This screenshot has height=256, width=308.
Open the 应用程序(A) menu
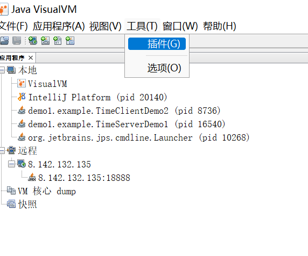click(x=59, y=26)
